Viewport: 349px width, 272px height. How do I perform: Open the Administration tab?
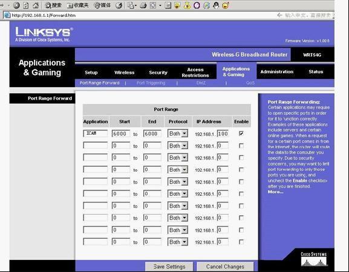pyautogui.click(x=276, y=71)
